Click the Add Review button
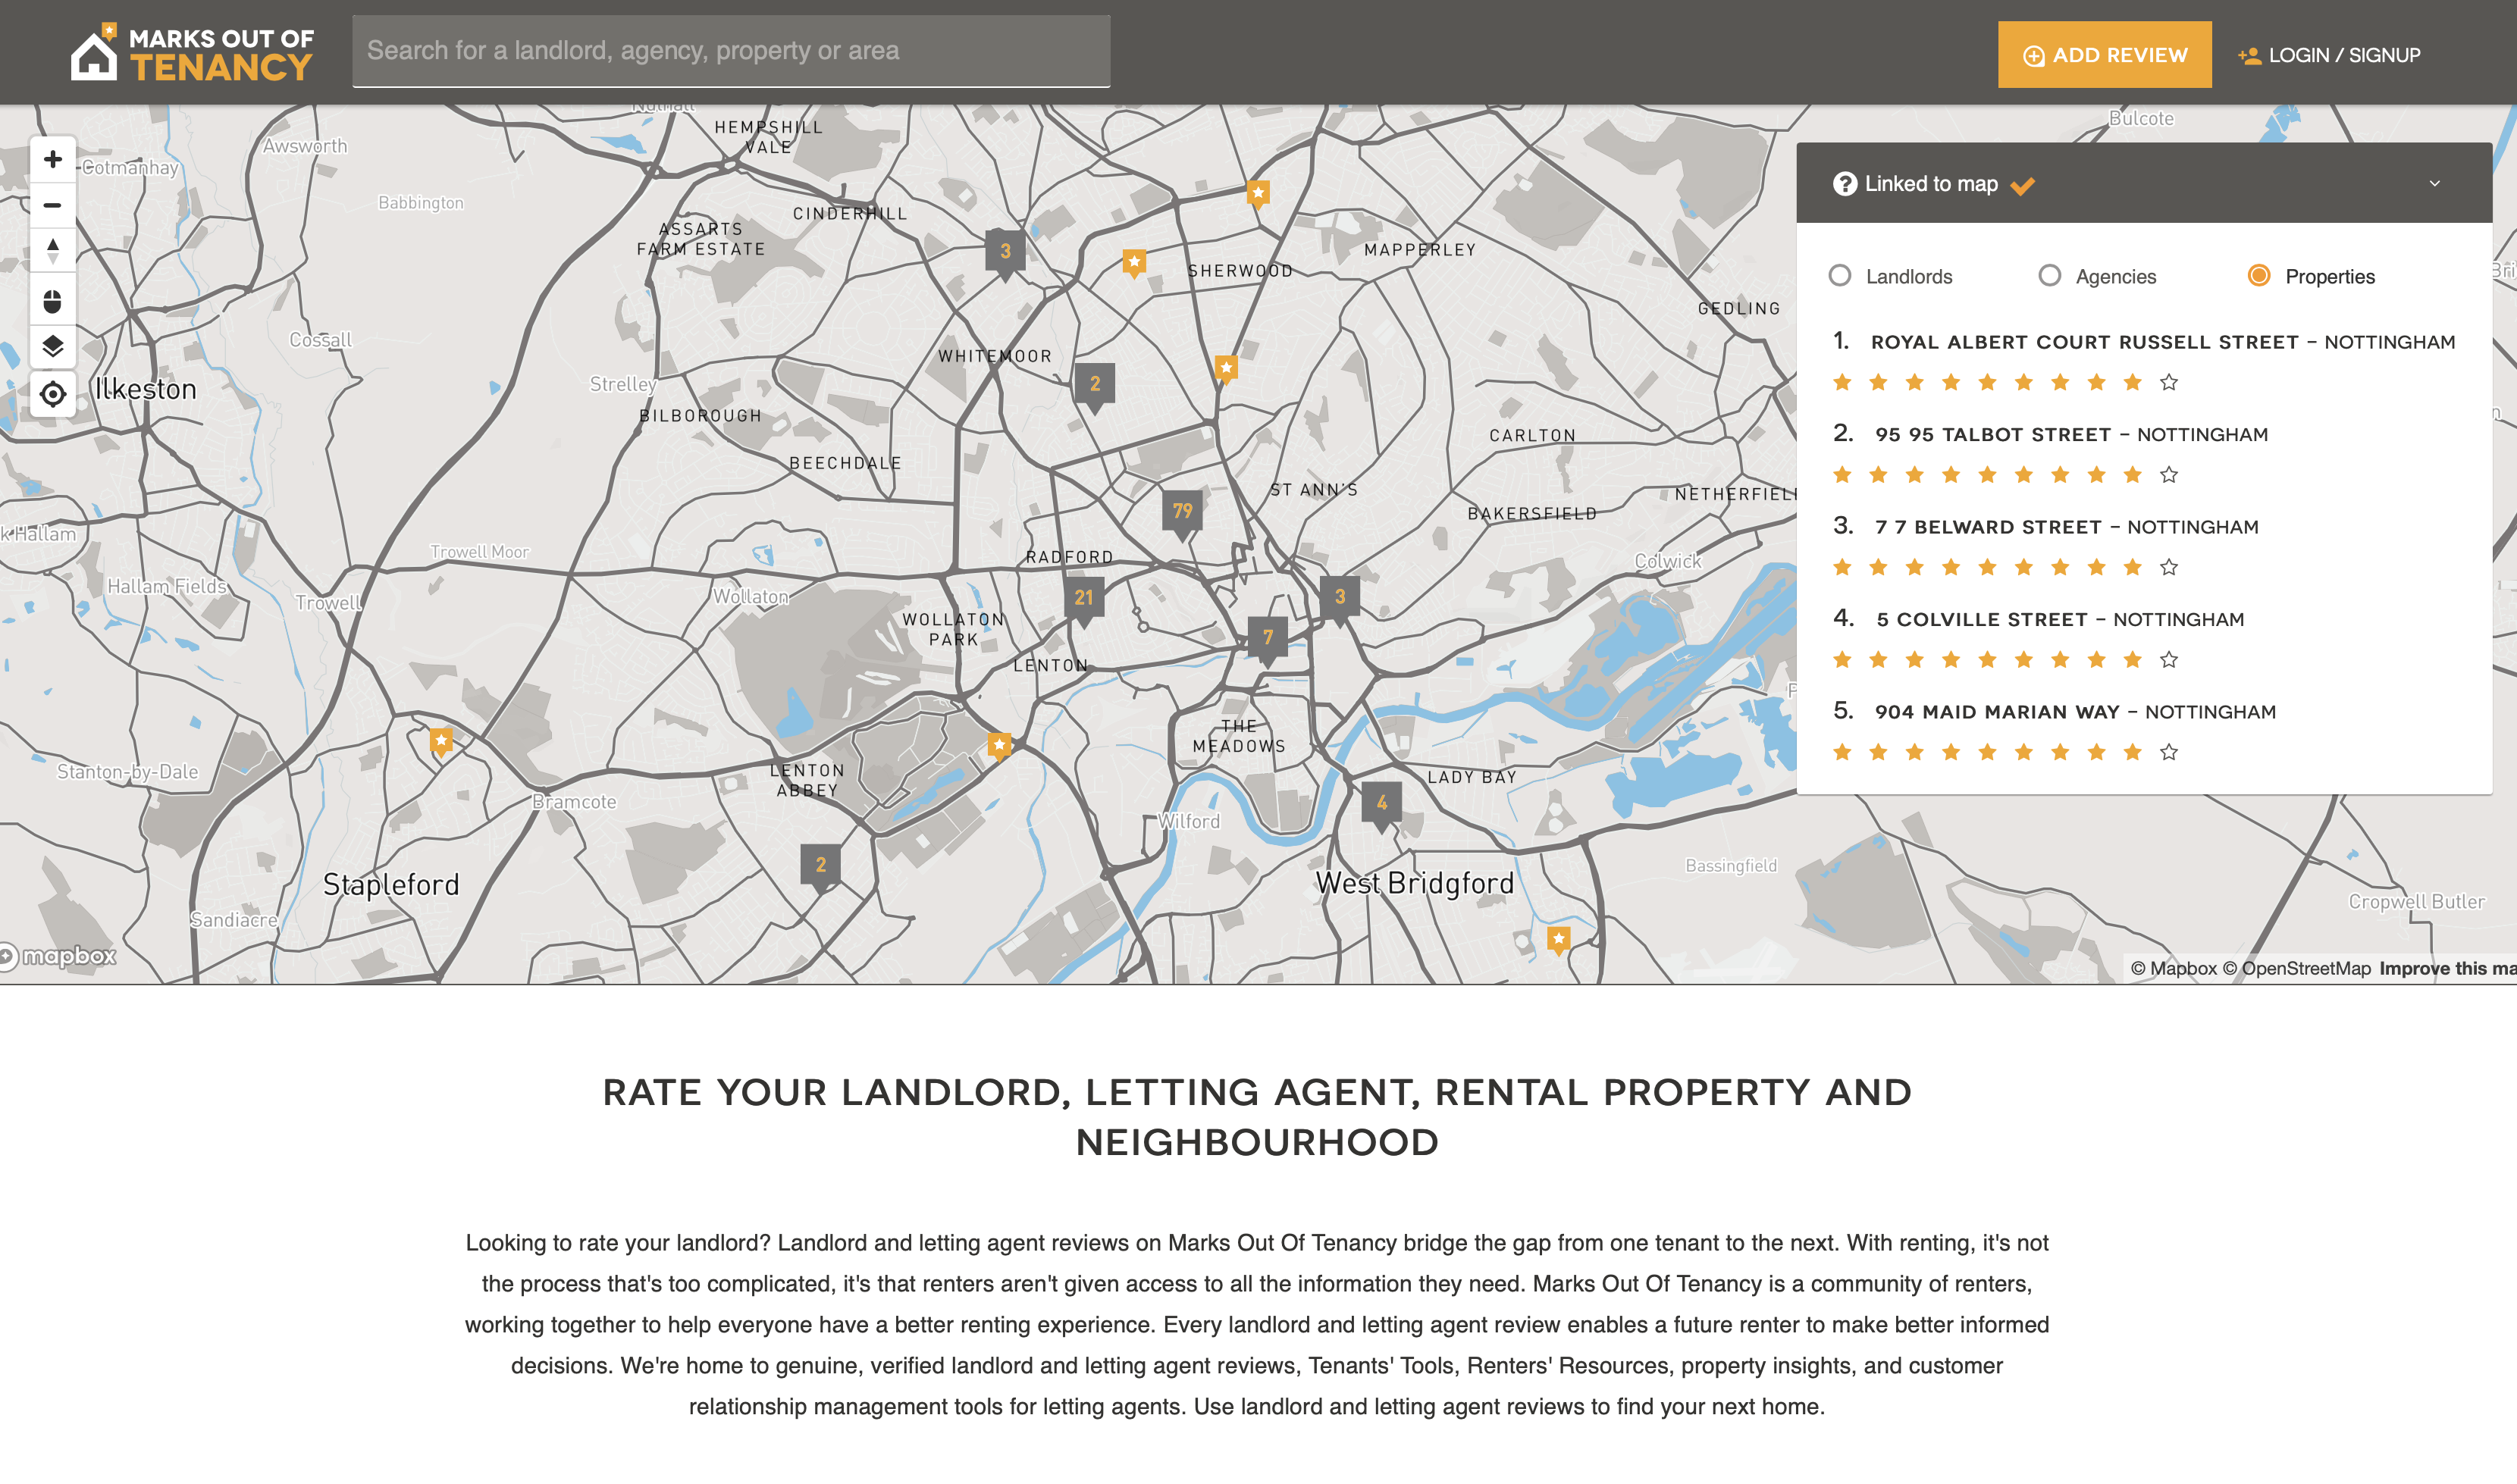Screen dimensions: 2517x1484 (2104, 55)
